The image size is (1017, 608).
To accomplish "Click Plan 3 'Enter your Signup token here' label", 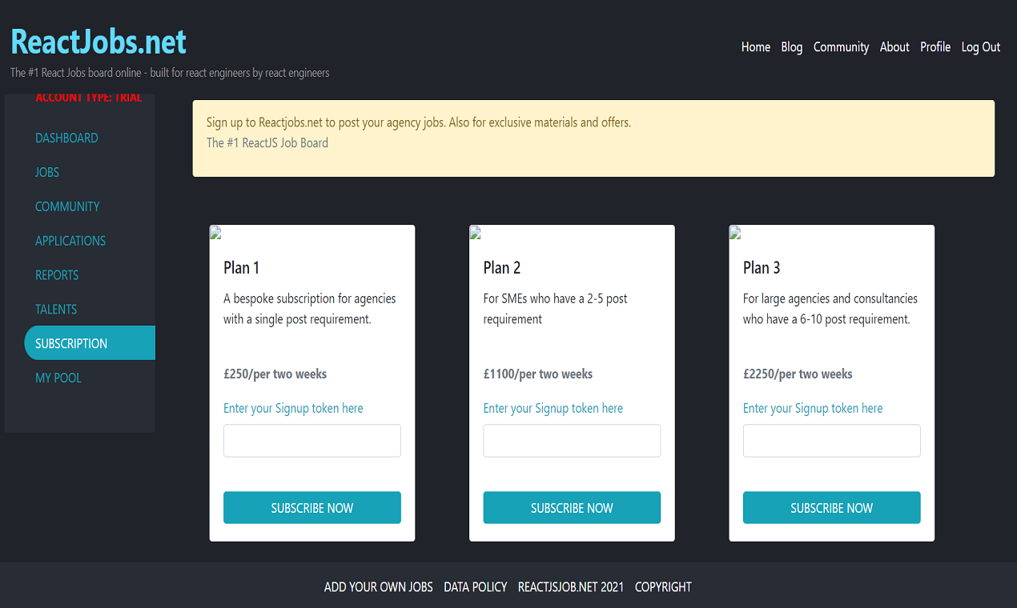I will [813, 409].
